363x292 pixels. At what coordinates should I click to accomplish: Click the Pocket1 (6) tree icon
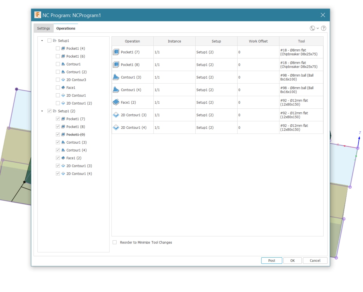63,56
